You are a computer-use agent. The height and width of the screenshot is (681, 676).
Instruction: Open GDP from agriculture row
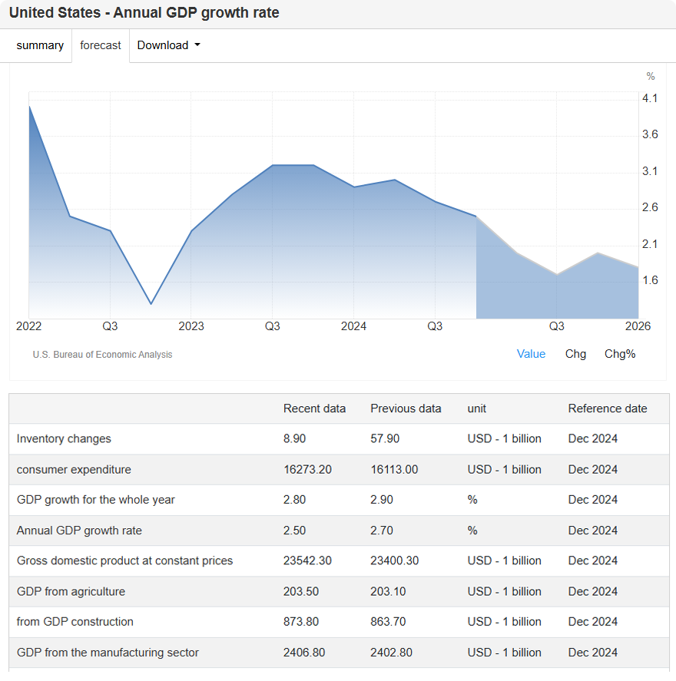coord(71,591)
